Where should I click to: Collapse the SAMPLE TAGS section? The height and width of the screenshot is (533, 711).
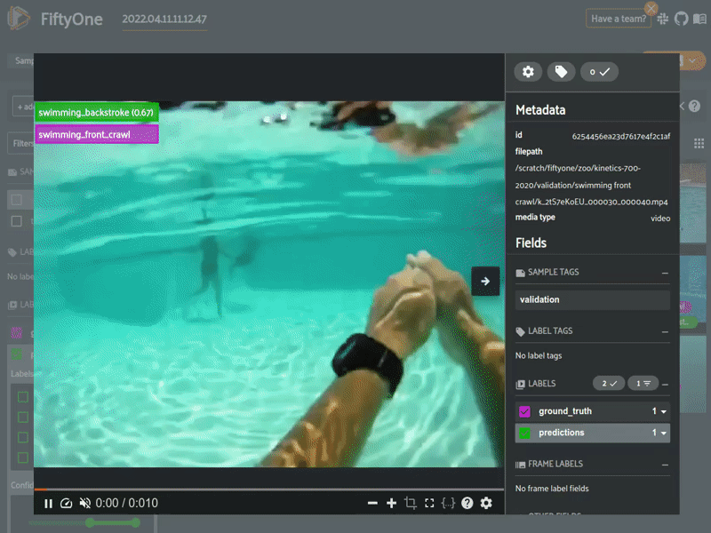[665, 274]
